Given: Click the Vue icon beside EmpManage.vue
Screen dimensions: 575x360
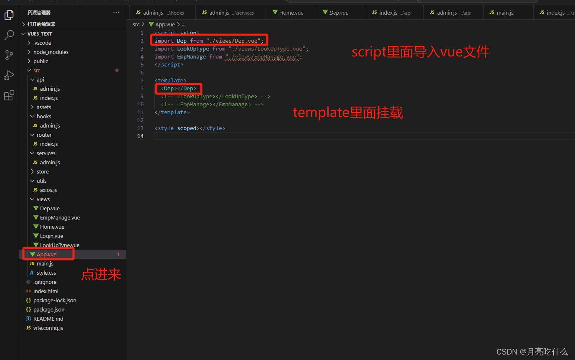Looking at the screenshot, I should [x=36, y=217].
